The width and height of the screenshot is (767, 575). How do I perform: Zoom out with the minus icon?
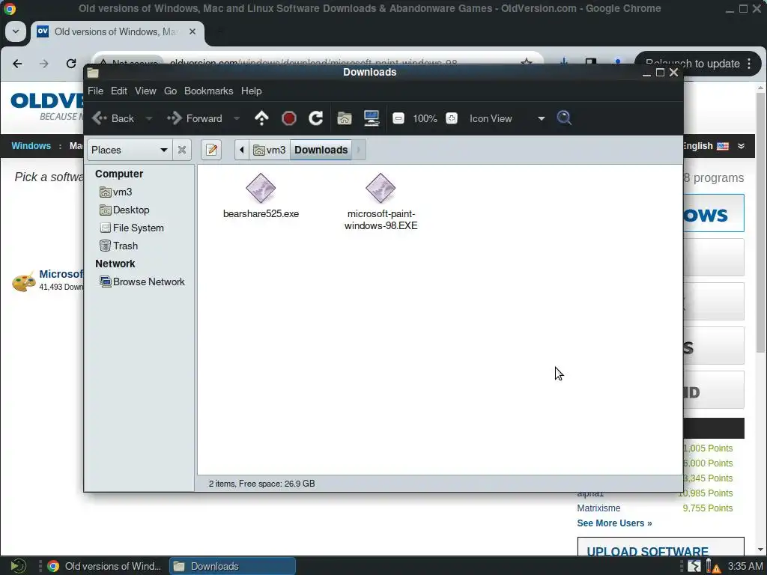point(398,118)
